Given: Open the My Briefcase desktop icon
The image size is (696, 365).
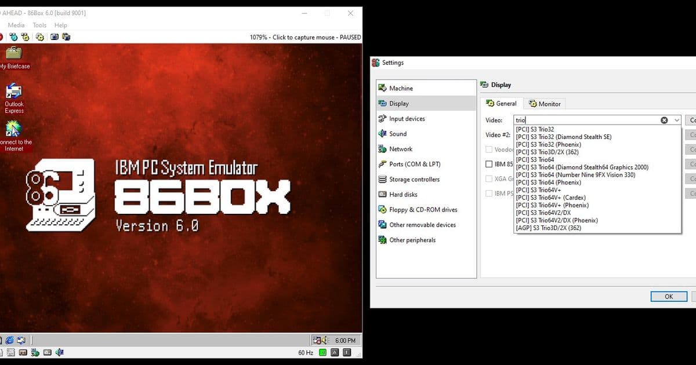Looking at the screenshot, I should [x=14, y=57].
